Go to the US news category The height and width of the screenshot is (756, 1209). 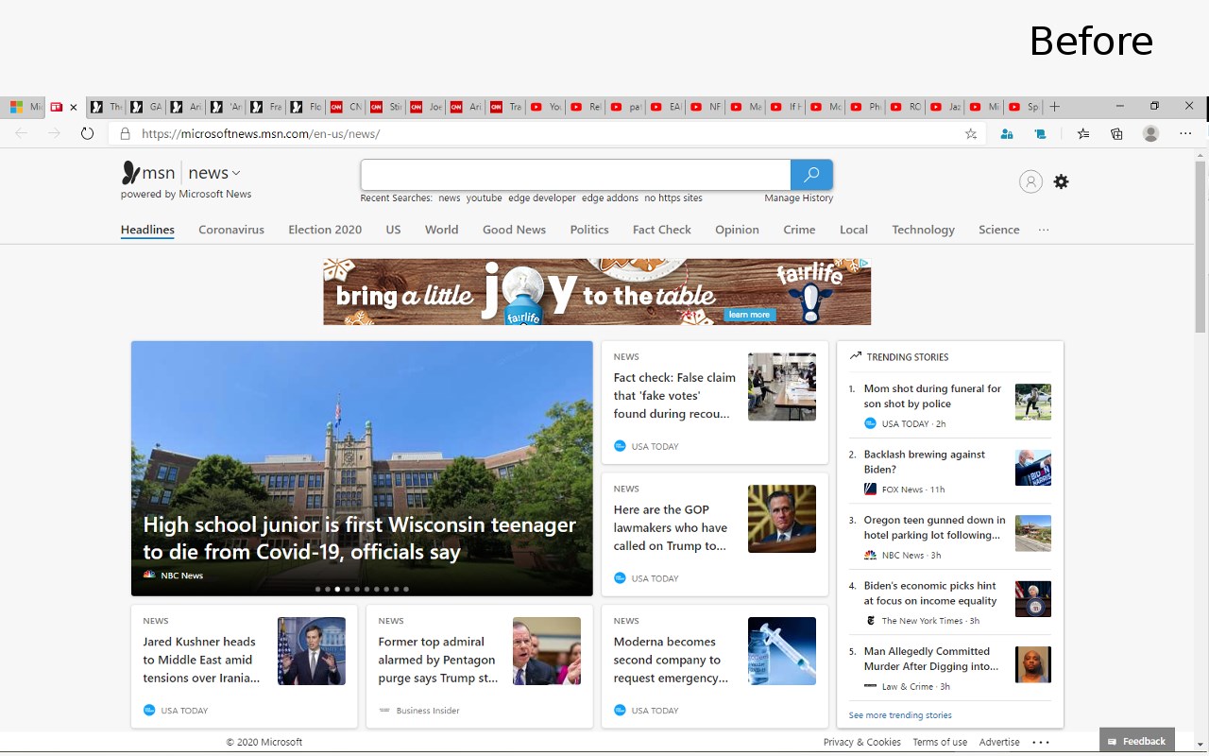(x=393, y=230)
